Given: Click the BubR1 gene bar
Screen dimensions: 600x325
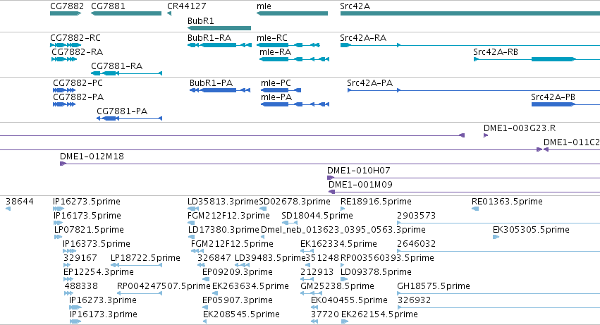Looking at the screenshot, I should tap(219, 28).
